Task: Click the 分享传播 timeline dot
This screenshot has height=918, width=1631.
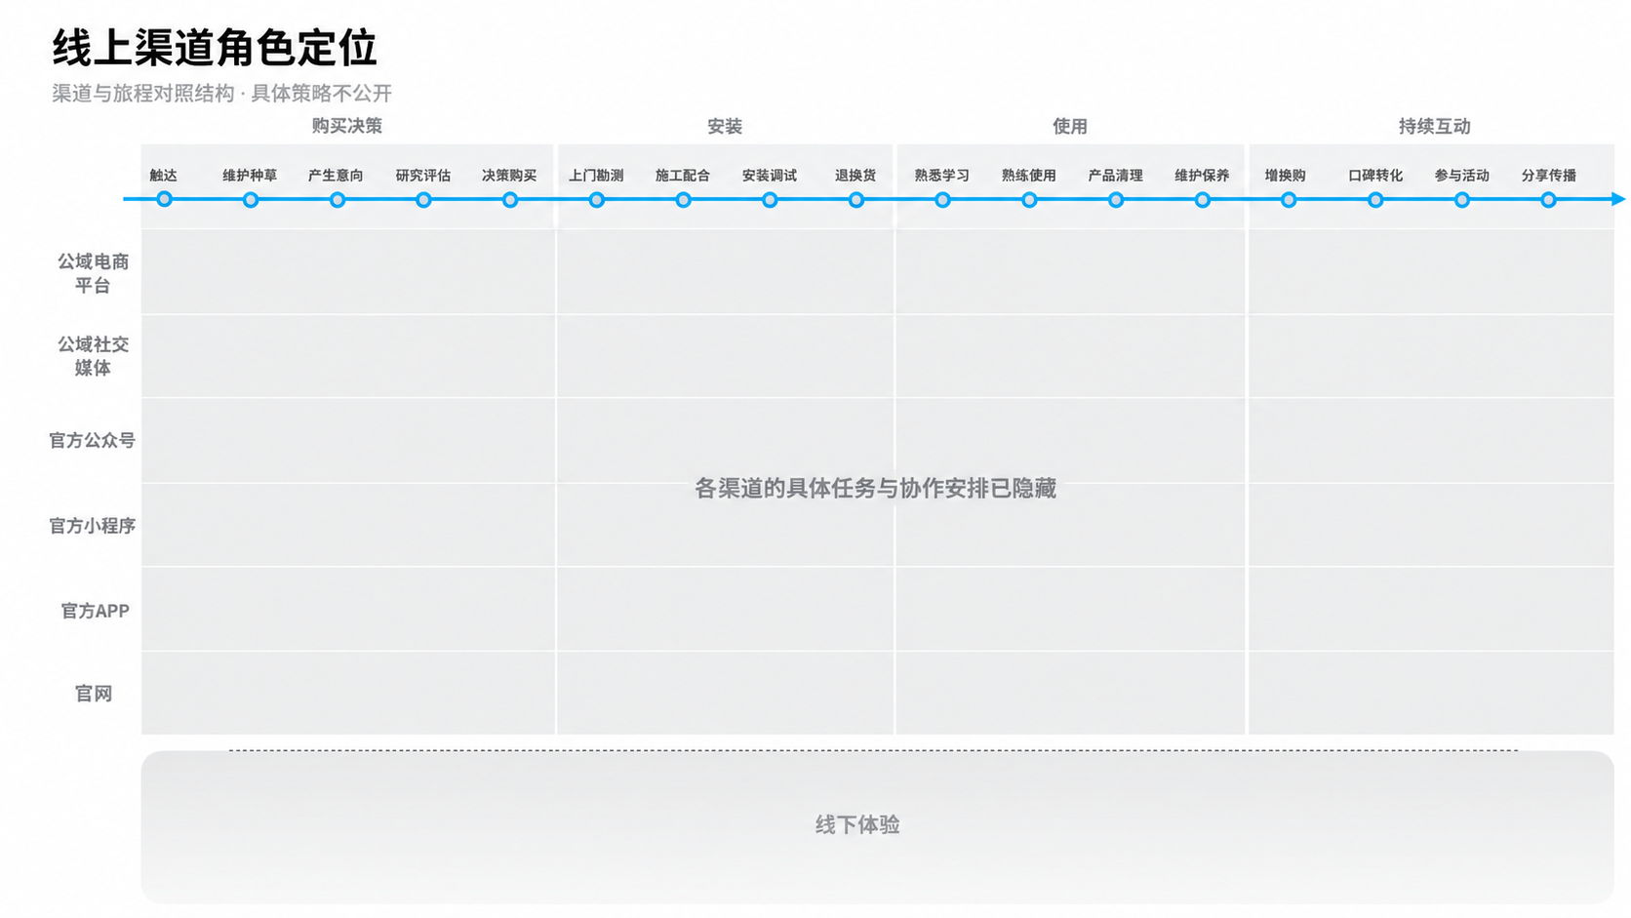Action: [1548, 200]
